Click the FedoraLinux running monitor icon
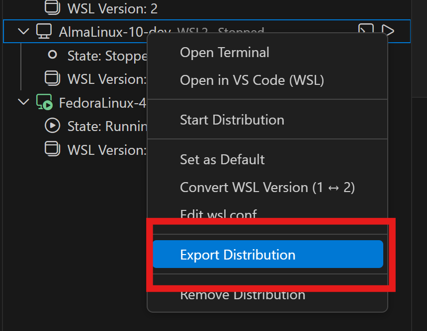 44,103
